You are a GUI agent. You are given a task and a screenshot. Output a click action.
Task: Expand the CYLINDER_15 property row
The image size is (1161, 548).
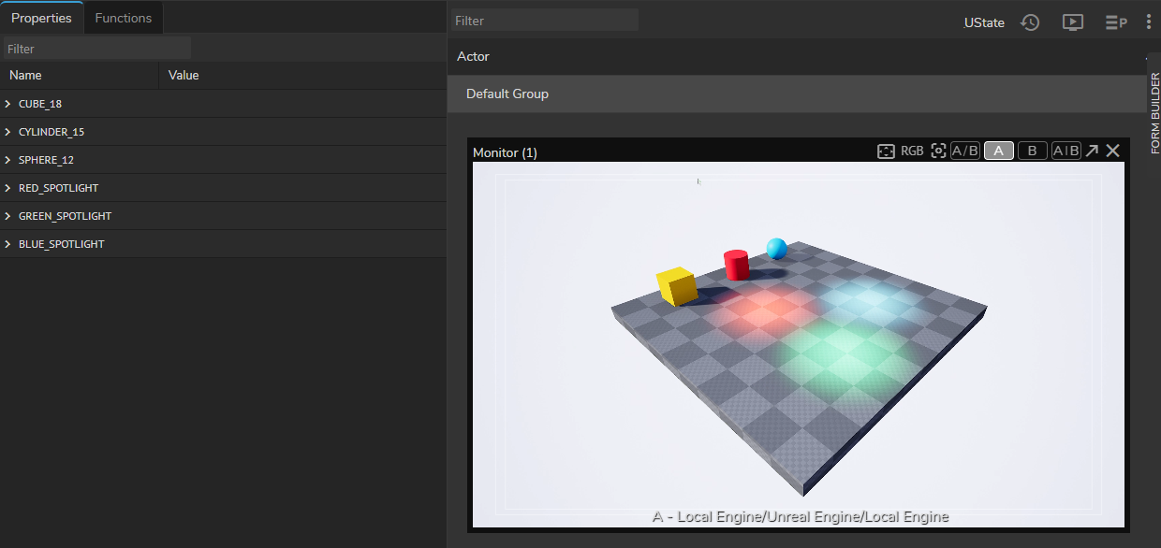click(7, 132)
